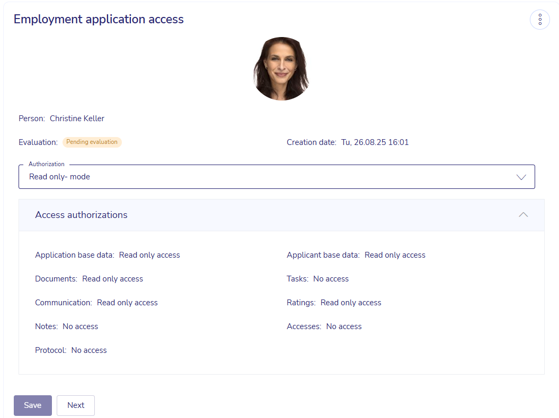Viewport: 559px width, 418px height.
Task: Open the three-dot options menu
Action: point(540,19)
